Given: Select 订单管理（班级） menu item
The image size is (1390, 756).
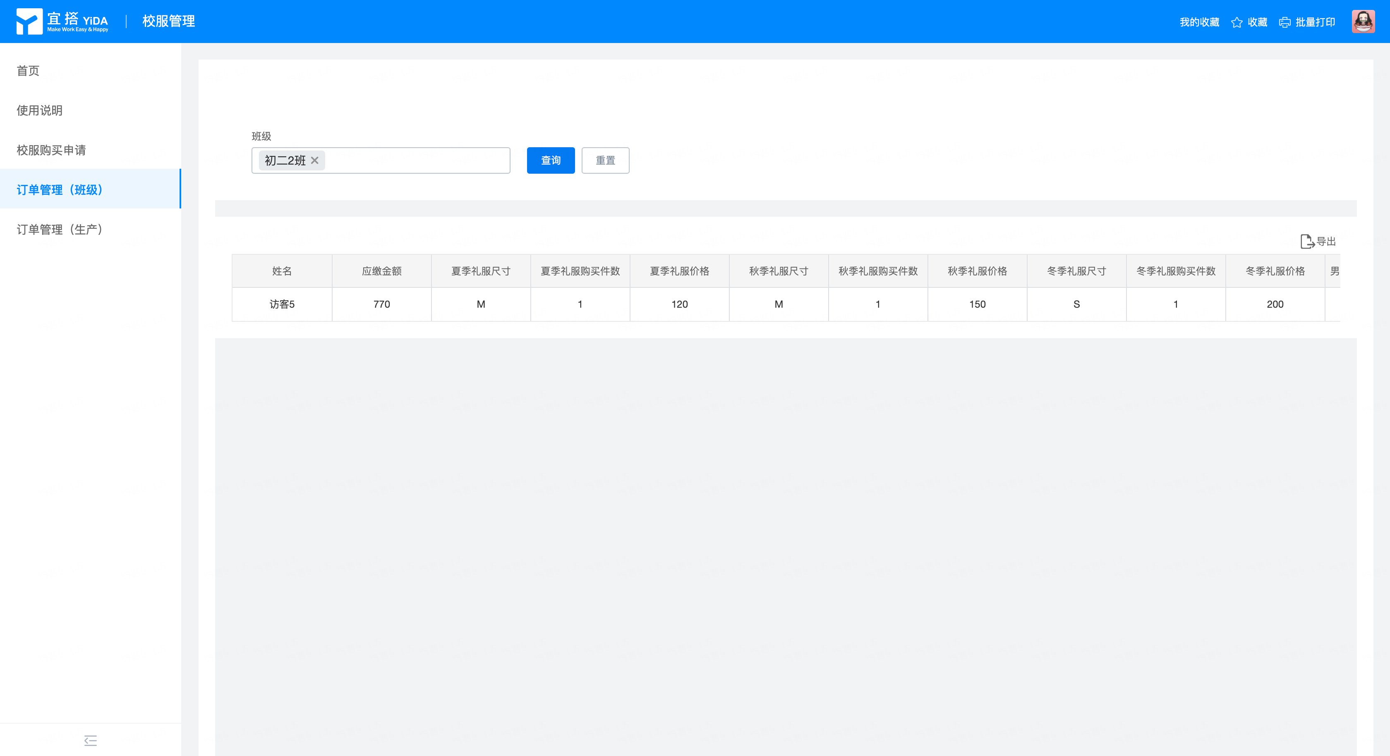Looking at the screenshot, I should 59,189.
